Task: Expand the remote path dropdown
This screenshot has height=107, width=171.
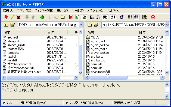Action: point(167,25)
